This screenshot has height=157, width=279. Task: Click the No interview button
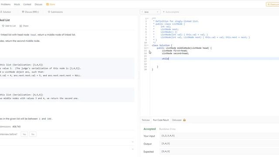[33, 134]
